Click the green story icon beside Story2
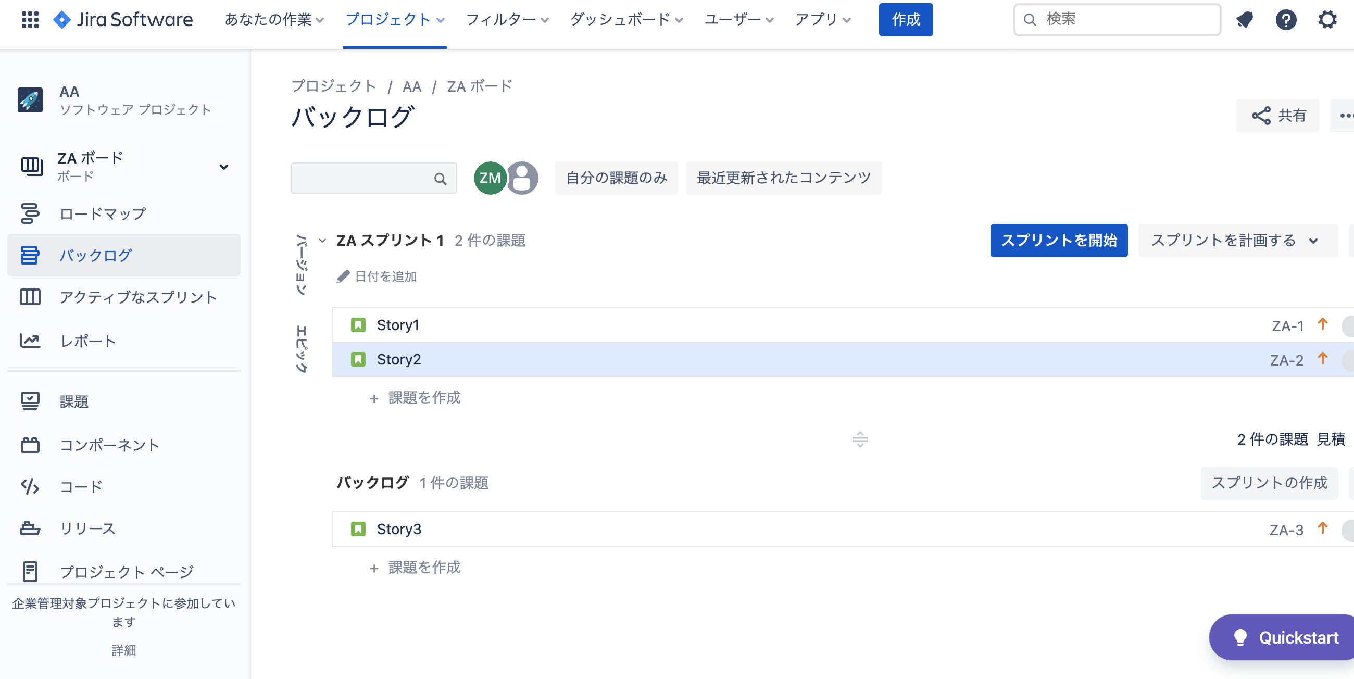Screen dimensions: 1354x679 (358, 359)
